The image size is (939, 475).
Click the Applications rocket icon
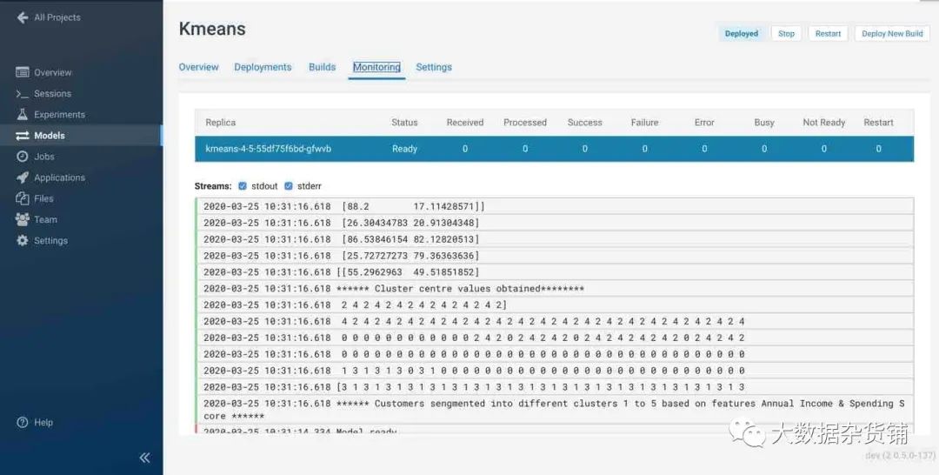coord(22,177)
